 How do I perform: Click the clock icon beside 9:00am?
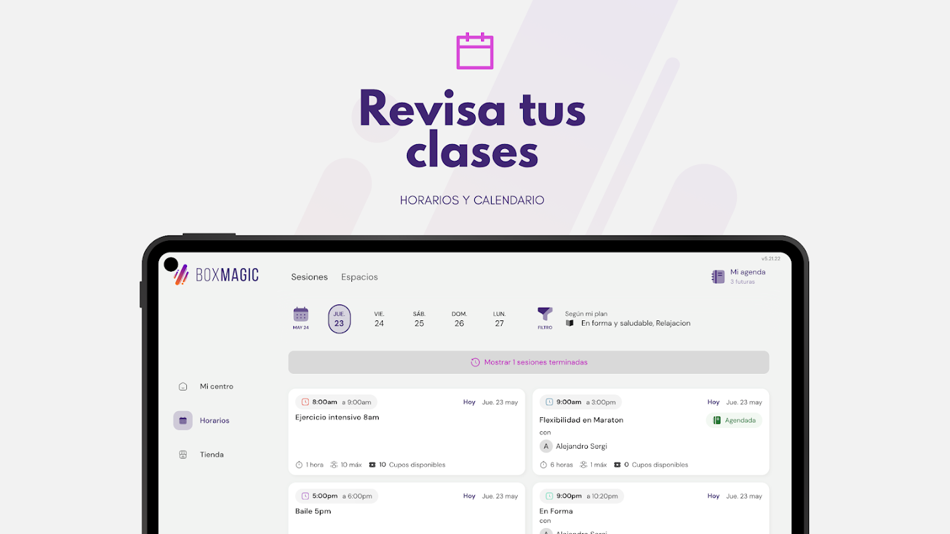[x=549, y=402]
